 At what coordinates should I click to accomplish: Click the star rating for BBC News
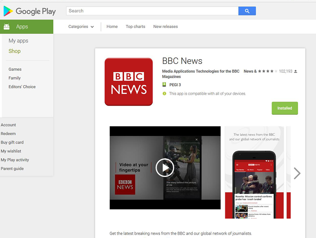click(x=268, y=71)
